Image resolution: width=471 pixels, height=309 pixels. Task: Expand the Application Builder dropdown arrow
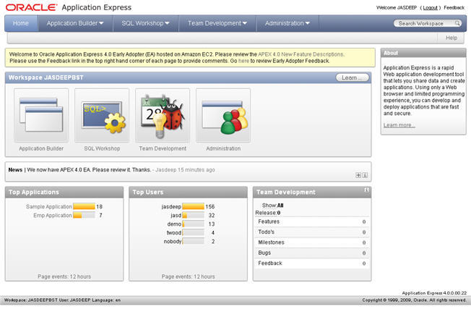(x=101, y=23)
